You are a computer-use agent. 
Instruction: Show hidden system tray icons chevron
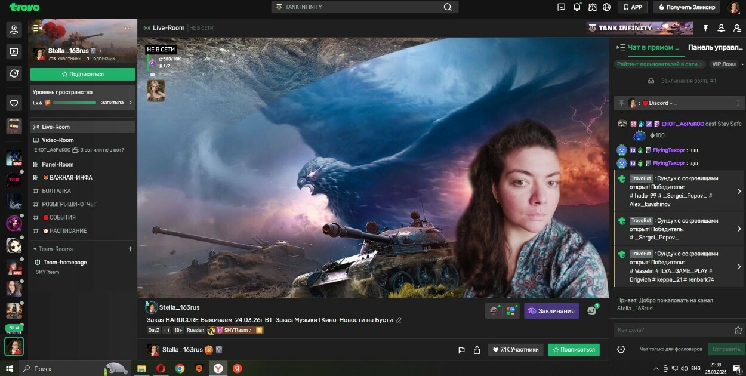pyautogui.click(x=656, y=368)
